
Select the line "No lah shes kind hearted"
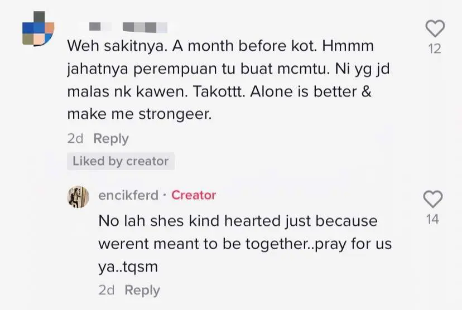coord(238,221)
